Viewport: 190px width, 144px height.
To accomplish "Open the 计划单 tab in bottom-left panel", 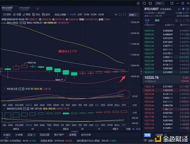I will 19,135.
